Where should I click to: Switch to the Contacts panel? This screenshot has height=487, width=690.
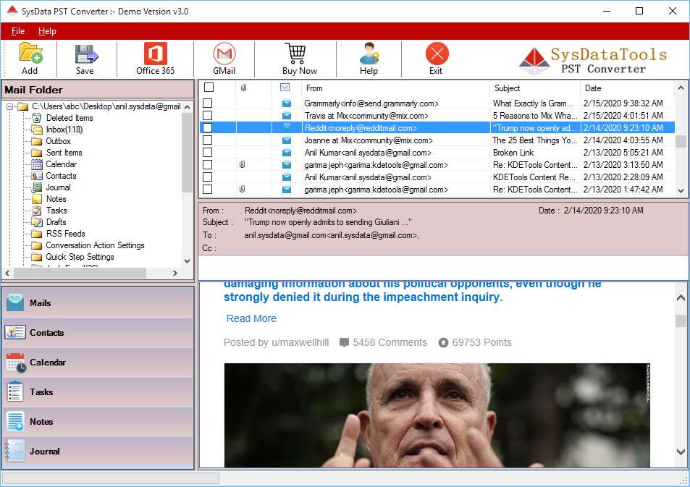tap(98, 333)
